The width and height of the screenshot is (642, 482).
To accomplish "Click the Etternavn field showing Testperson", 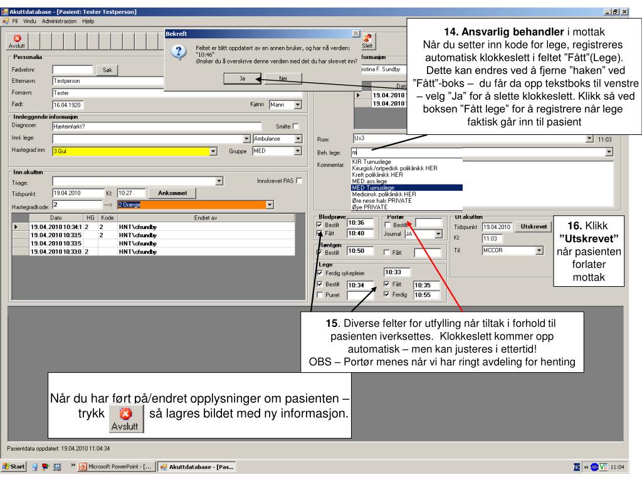I will click(108, 81).
